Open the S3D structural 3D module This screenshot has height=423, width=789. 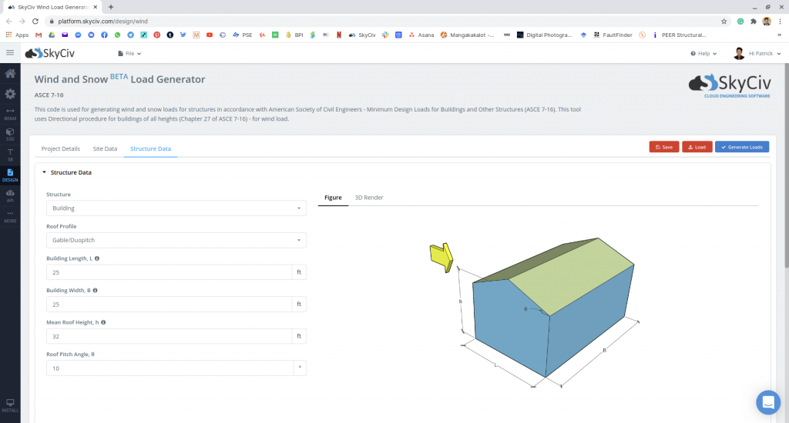[10, 134]
